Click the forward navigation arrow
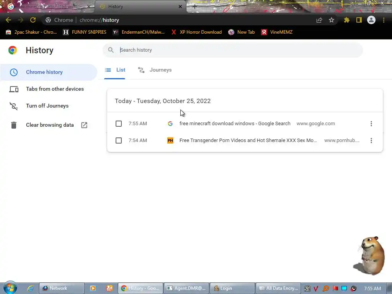Screen dimensions: 392x294 pyautogui.click(x=21, y=20)
